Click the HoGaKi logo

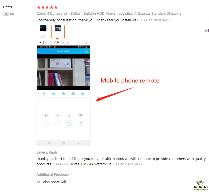(201, 185)
